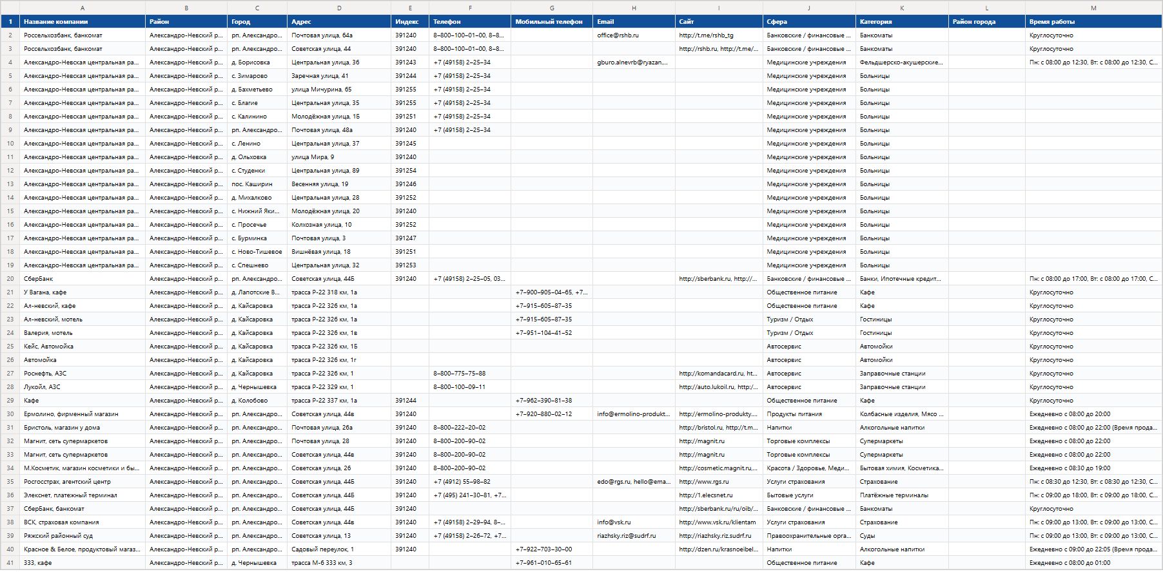Click the 'Сайт' header cell
This screenshot has width=1163, height=581.
pos(719,22)
